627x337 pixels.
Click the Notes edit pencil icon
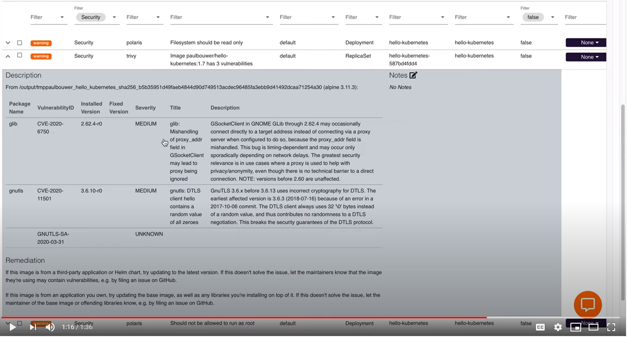(x=413, y=75)
